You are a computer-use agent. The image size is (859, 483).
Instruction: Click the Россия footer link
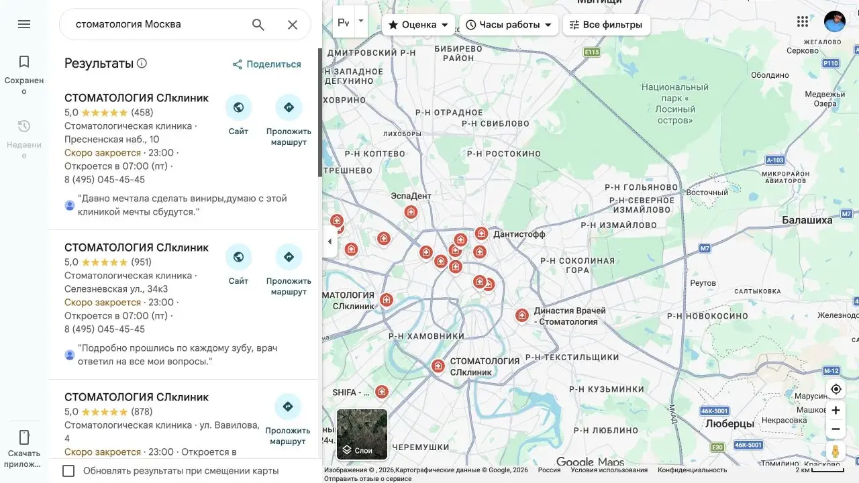(x=549, y=470)
